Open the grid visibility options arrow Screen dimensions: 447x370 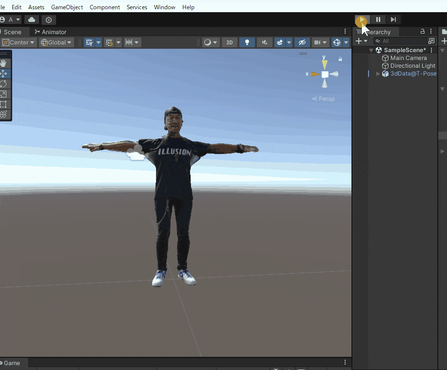(x=98, y=42)
